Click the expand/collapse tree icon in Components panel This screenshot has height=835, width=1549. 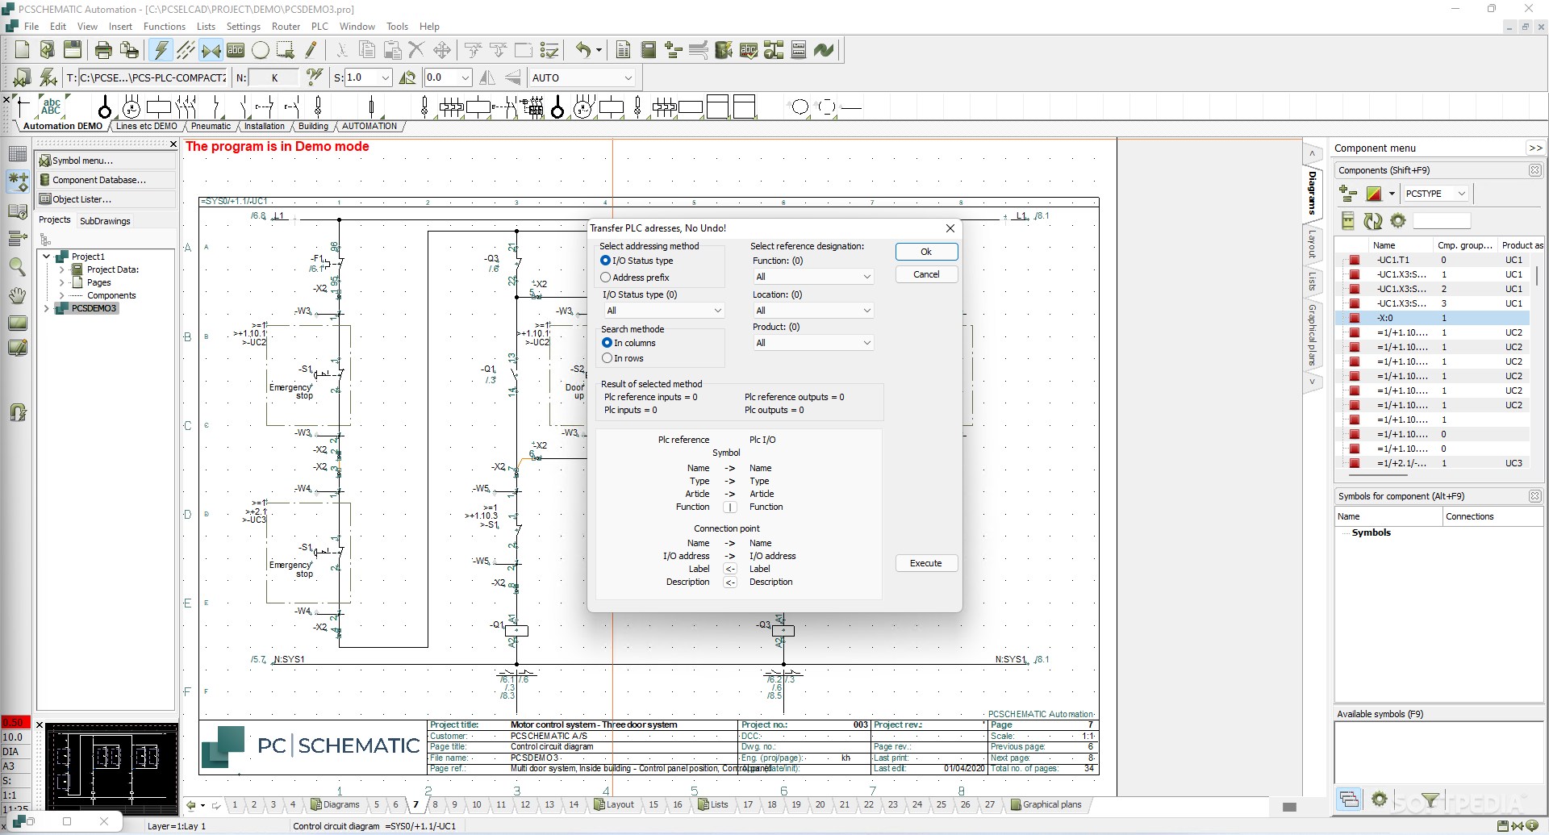(x=1347, y=194)
